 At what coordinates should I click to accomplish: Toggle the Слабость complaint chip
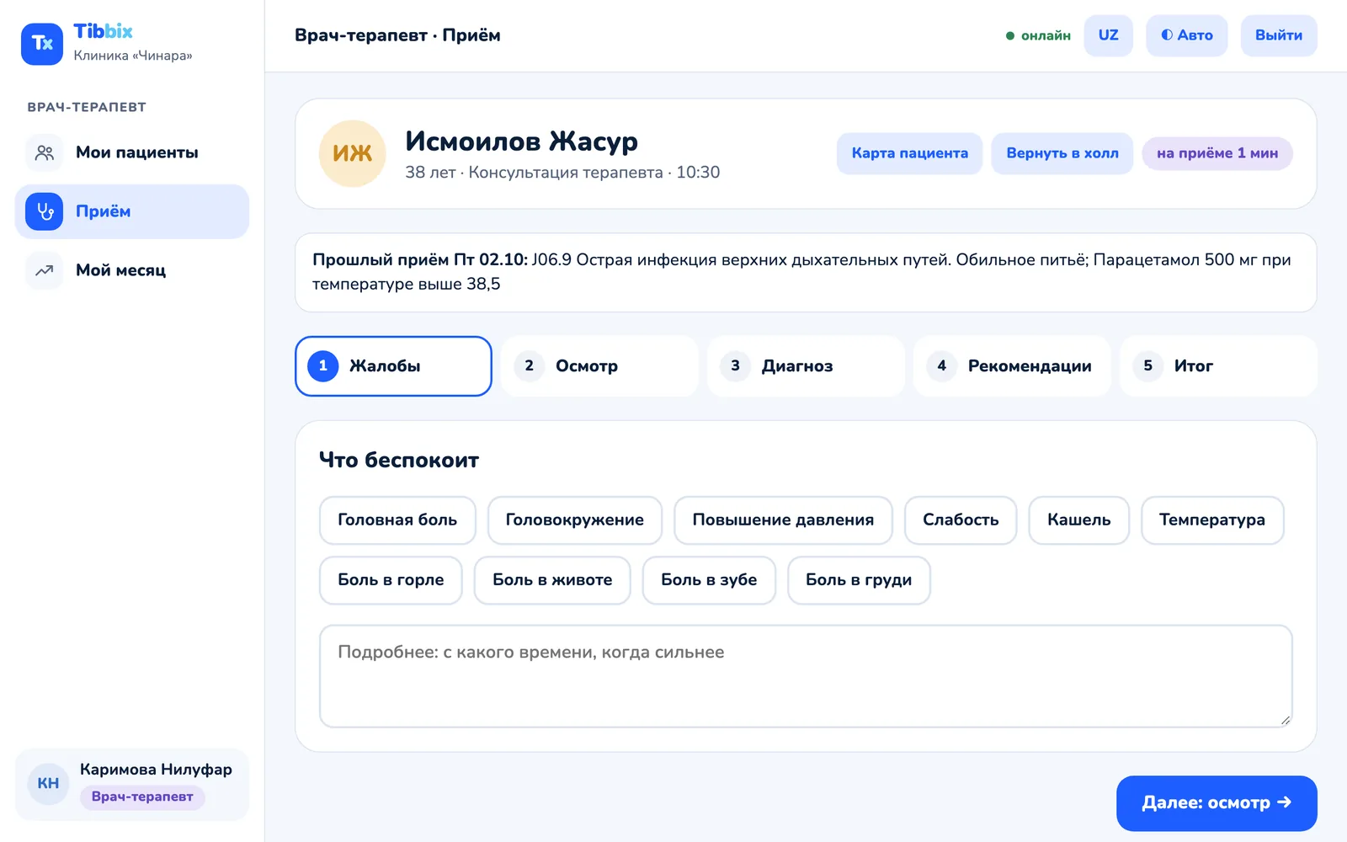pos(961,520)
